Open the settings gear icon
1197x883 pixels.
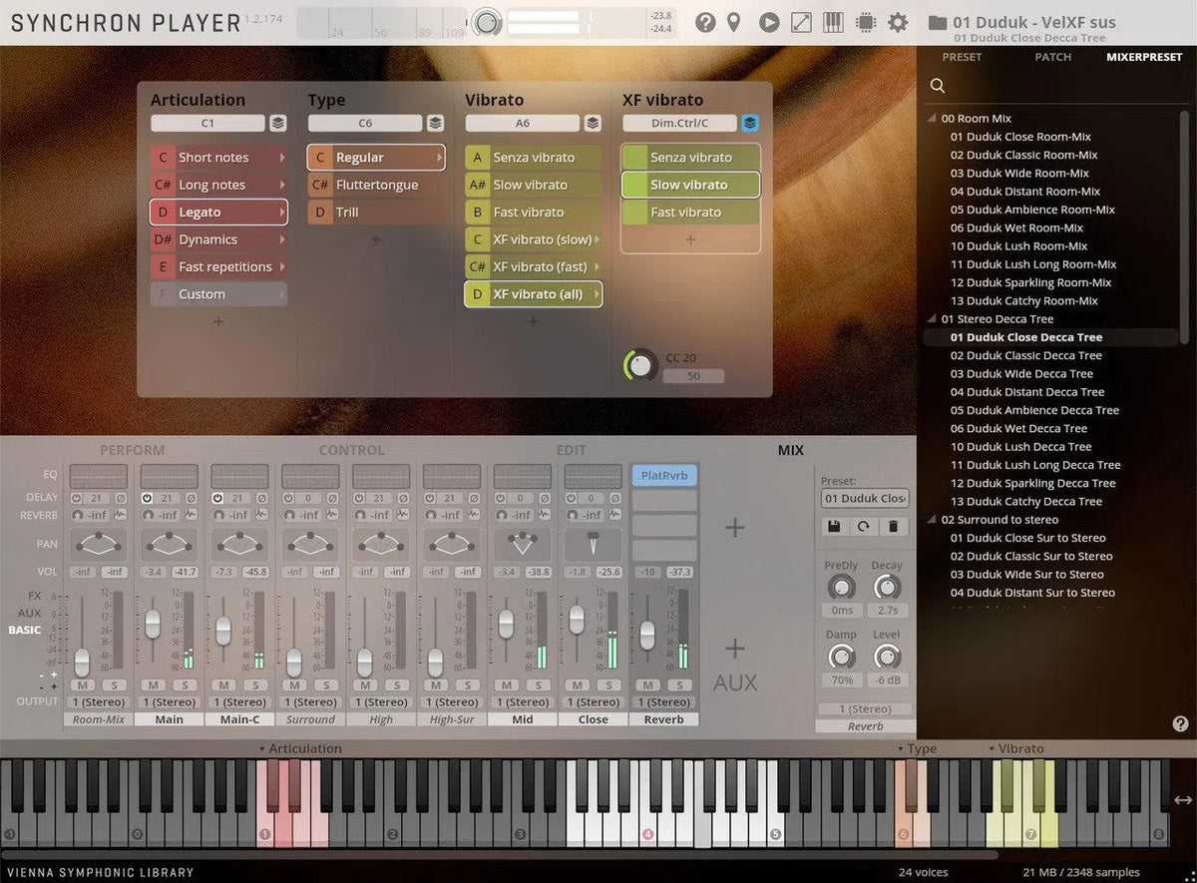pos(898,22)
